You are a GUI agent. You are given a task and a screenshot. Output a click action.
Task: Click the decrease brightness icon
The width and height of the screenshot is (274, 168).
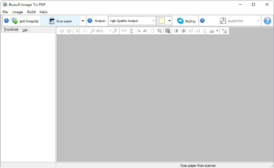pos(198,31)
